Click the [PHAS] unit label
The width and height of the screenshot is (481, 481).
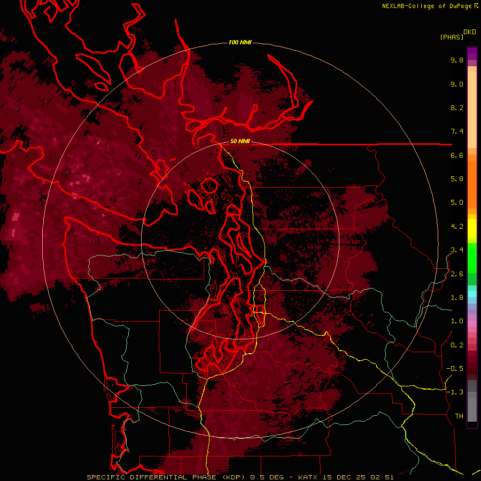452,37
